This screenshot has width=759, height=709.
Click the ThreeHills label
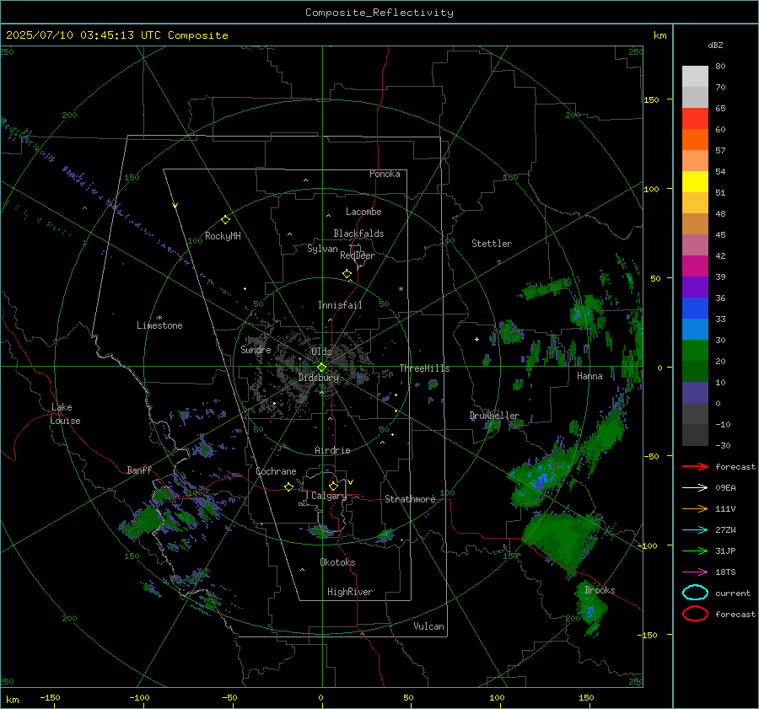click(x=424, y=368)
